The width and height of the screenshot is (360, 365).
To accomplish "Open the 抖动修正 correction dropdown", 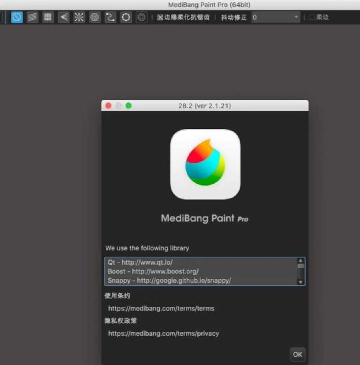I will tap(296, 17).
